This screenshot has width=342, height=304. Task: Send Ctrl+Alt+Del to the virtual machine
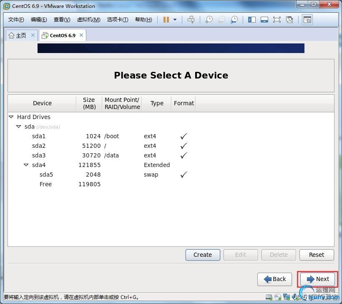[x=191, y=20]
